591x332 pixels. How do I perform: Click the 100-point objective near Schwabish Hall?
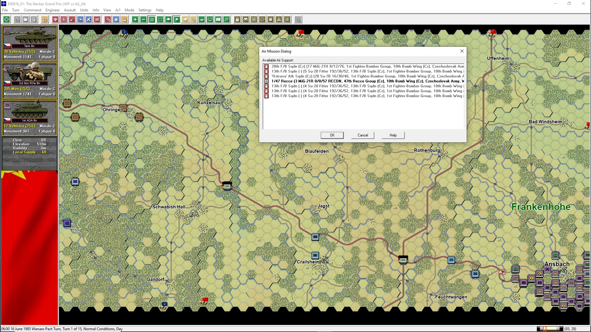[227, 186]
